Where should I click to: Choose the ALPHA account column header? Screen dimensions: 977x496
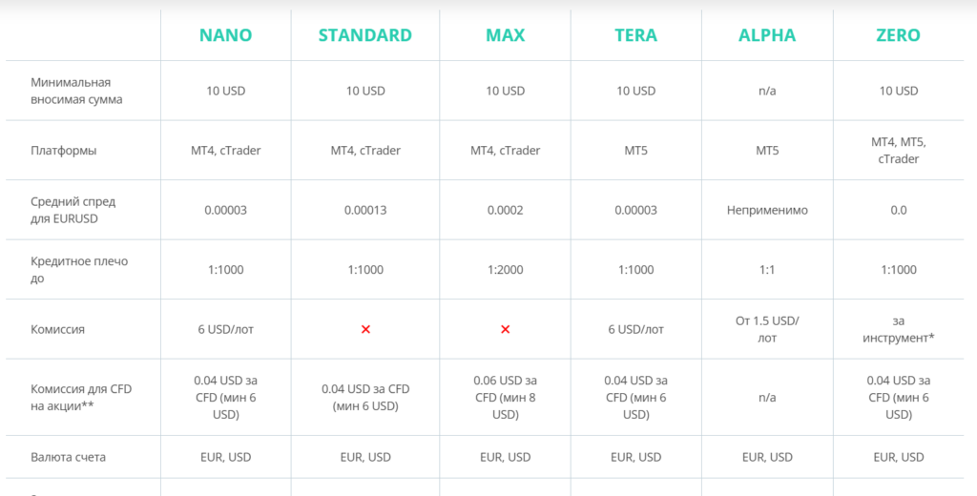click(x=767, y=35)
